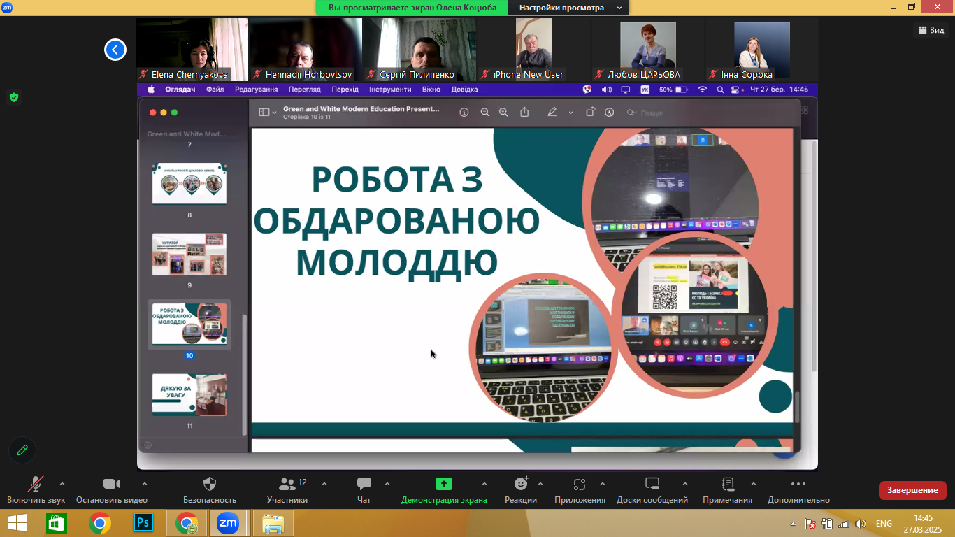Stop the video camera
Viewport: 955px width, 537px height.
pyautogui.click(x=112, y=485)
